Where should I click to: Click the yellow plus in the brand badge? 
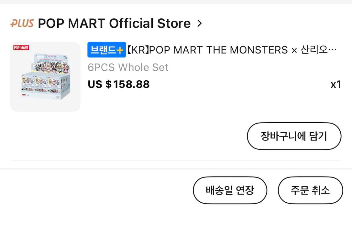tap(120, 50)
